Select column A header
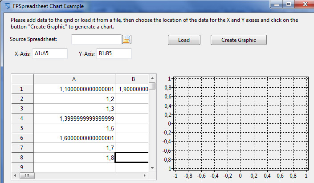Viewport: 314px width, 183px height. (x=74, y=79)
